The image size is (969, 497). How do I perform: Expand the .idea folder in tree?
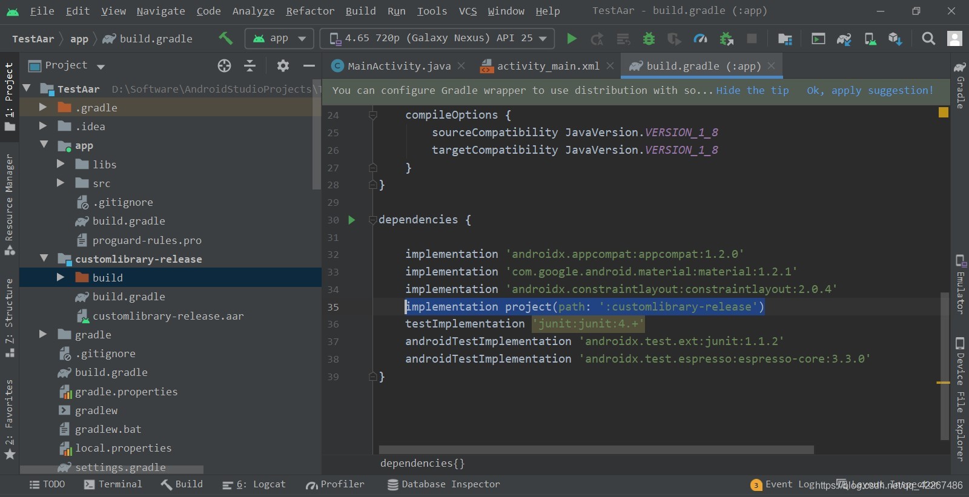[43, 126]
